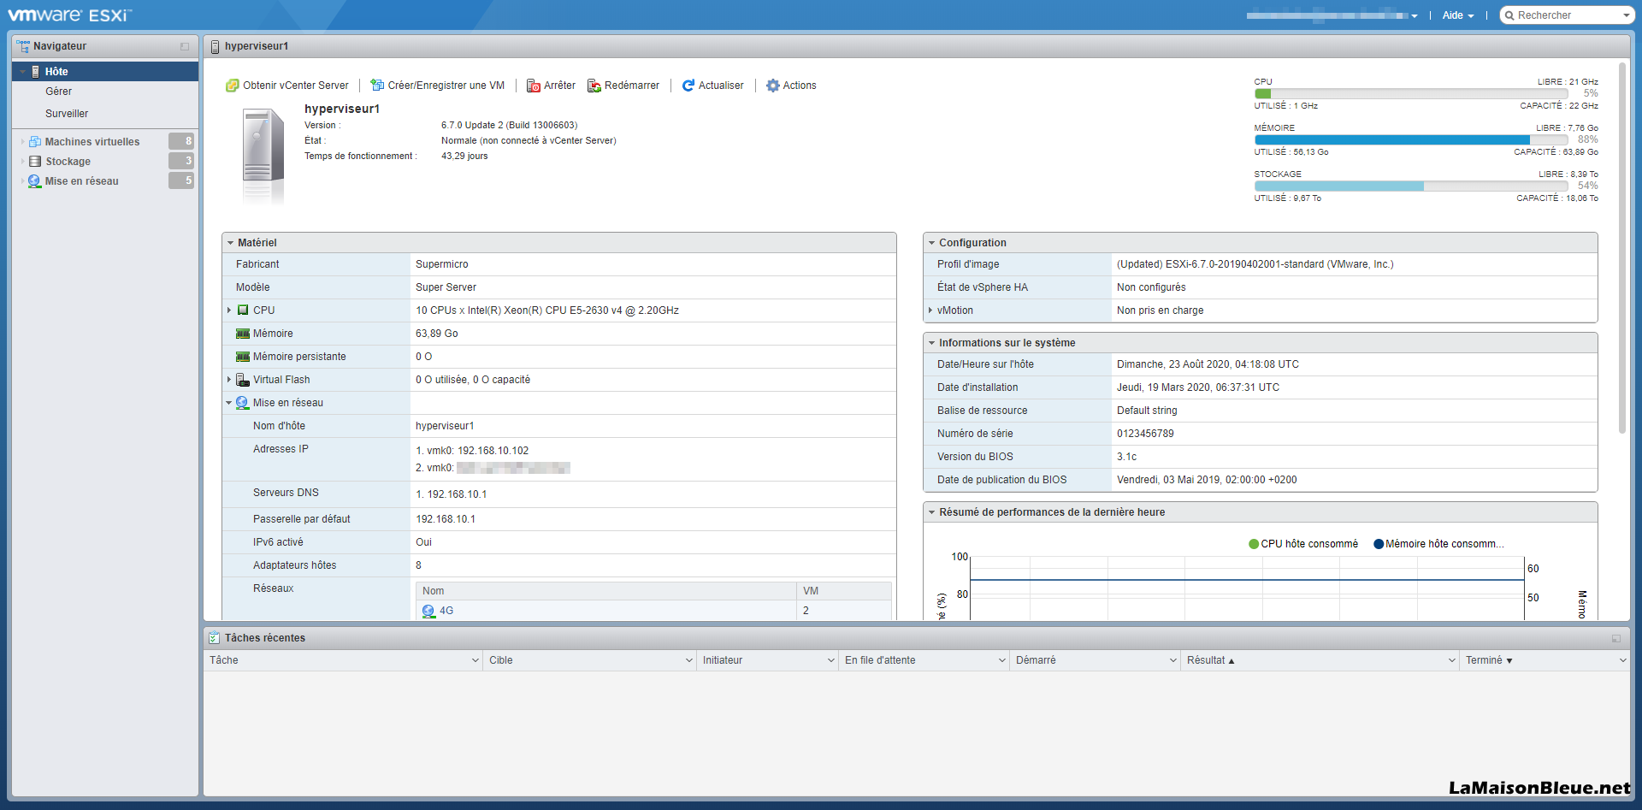Image resolution: width=1642 pixels, height=810 pixels.
Task: Click the Mise en réseau navigator icon
Action: point(34,181)
